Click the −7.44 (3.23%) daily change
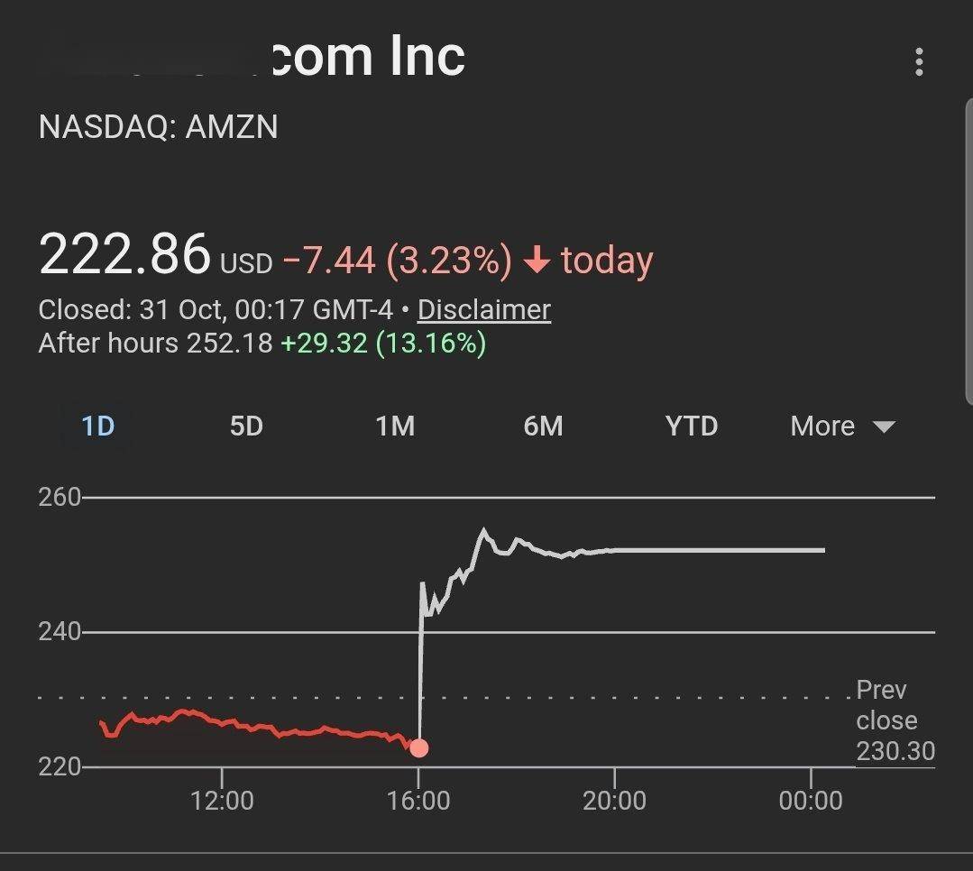Viewport: 973px width, 871px height. pos(397,261)
